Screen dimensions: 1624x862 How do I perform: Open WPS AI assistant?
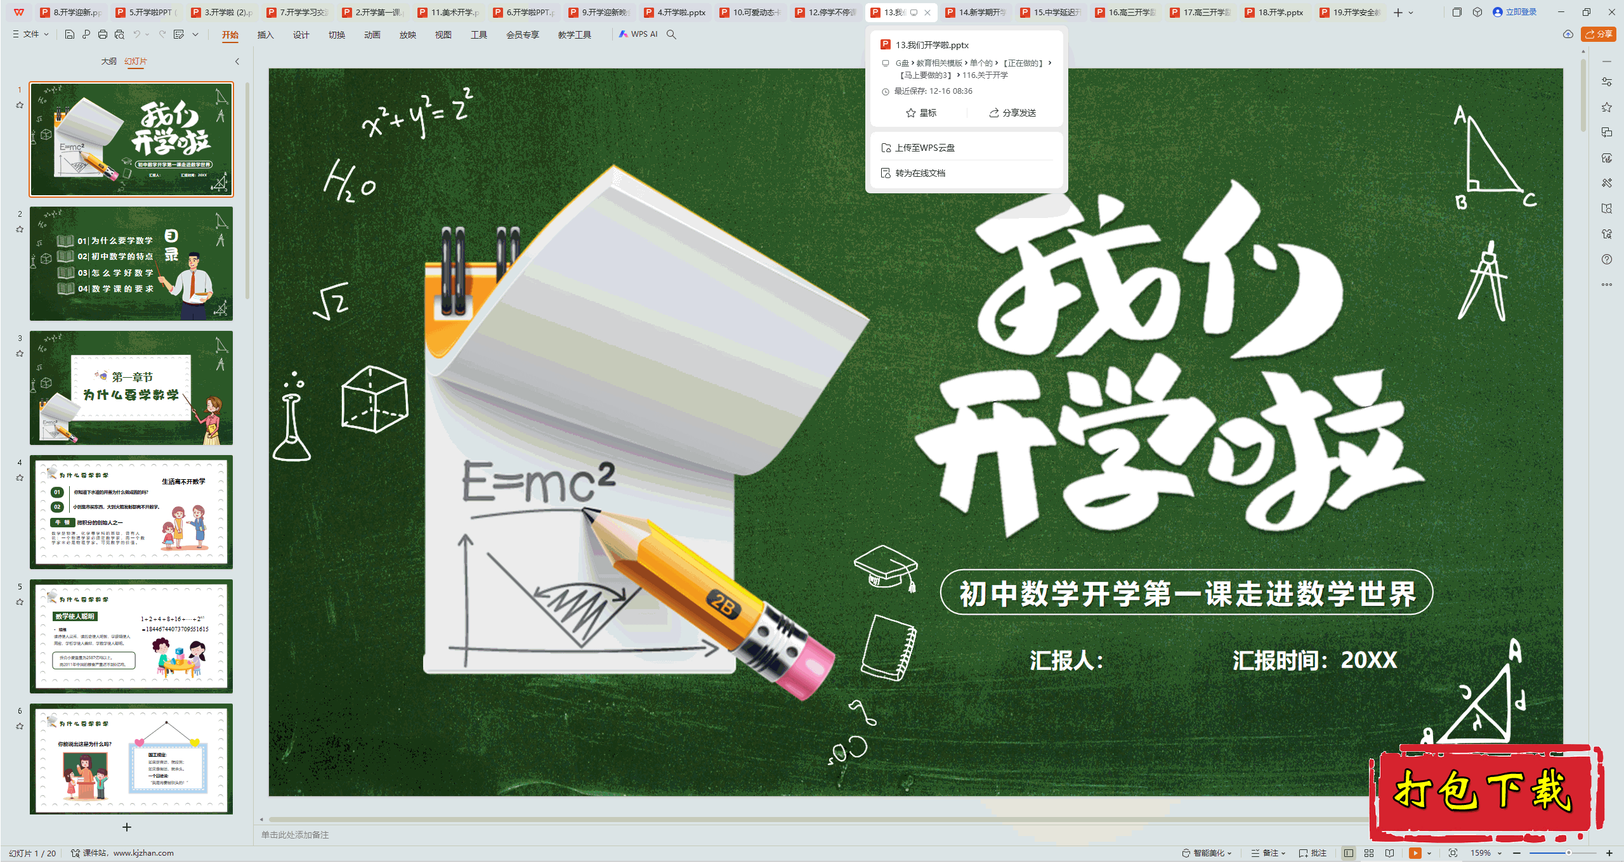tap(638, 34)
